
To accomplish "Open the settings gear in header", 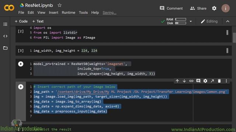I will pyautogui.click(x=214, y=8).
